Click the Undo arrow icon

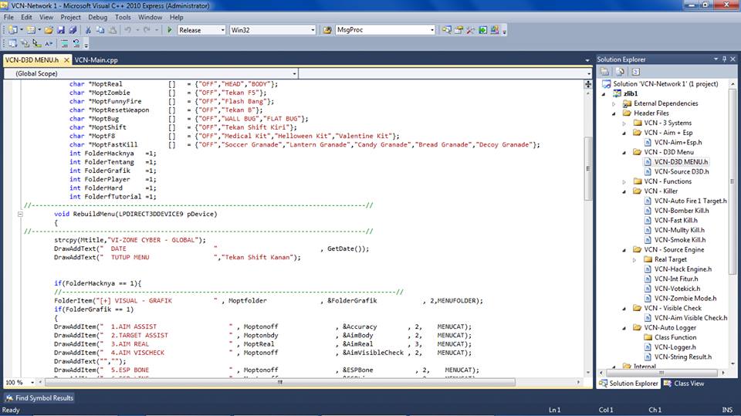tap(128, 30)
